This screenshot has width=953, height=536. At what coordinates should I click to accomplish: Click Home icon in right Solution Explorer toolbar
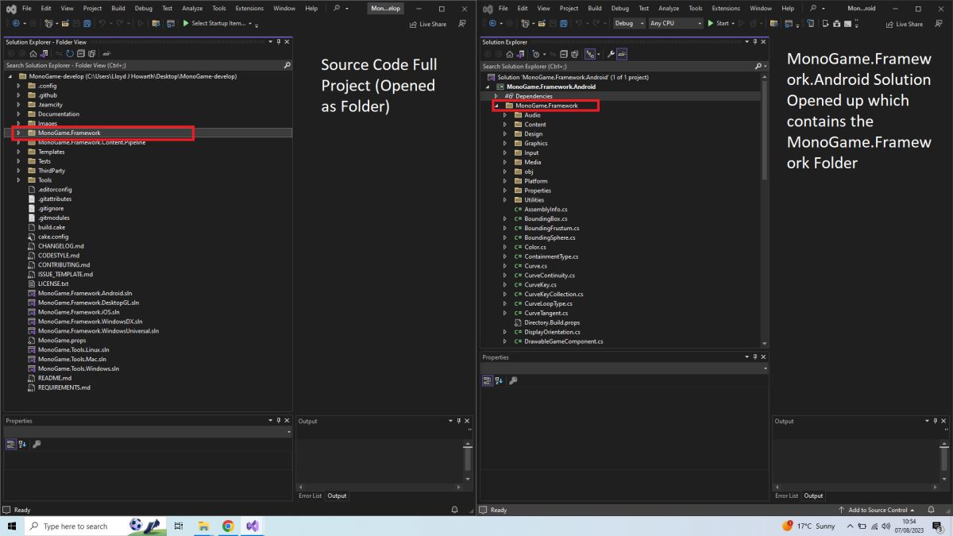pos(510,54)
